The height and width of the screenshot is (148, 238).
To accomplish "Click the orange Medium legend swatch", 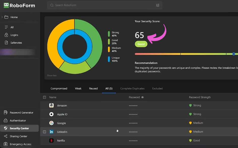I will [109, 49].
